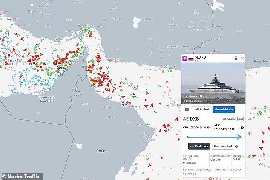The image size is (270, 180).
Task: Click the purple yacht type icon
Action: 185,58
